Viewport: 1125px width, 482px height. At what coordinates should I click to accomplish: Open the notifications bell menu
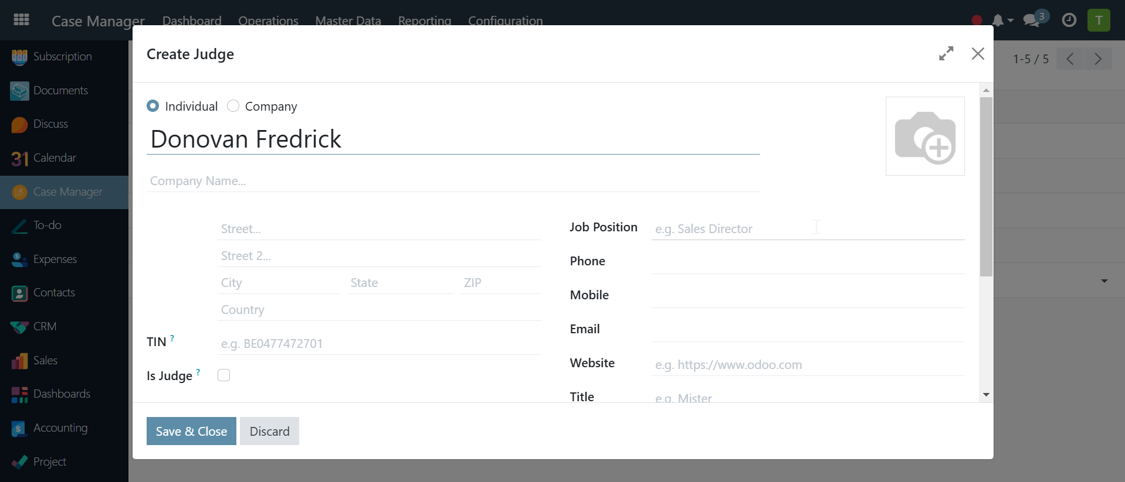click(x=1002, y=20)
